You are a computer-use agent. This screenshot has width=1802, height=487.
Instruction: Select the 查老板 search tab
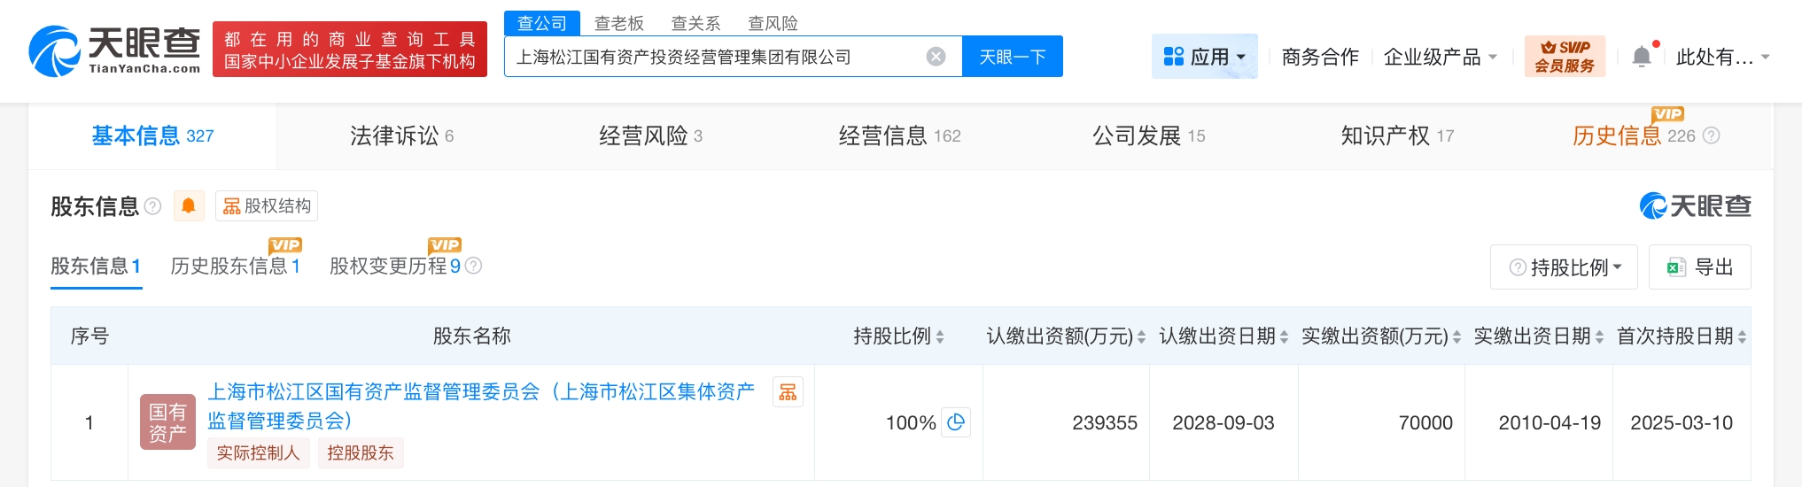(x=618, y=23)
